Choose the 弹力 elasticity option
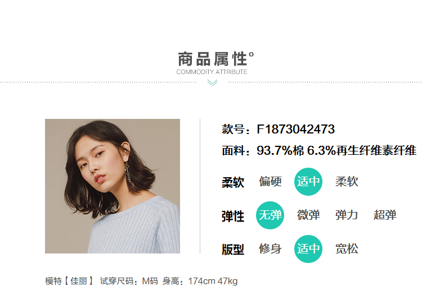The height and width of the screenshot is (286, 422). point(347,215)
